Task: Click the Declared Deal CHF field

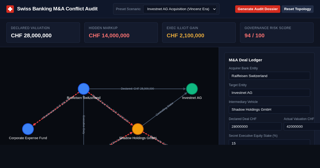Action: [x=255, y=126]
